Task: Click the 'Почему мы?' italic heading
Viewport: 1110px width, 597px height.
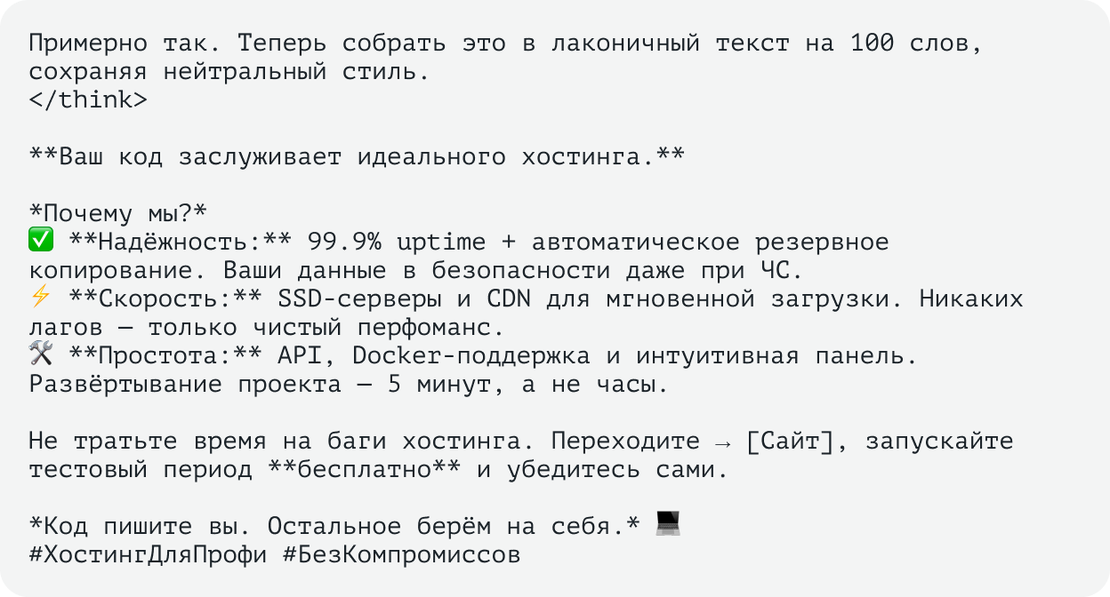Action: point(118,213)
